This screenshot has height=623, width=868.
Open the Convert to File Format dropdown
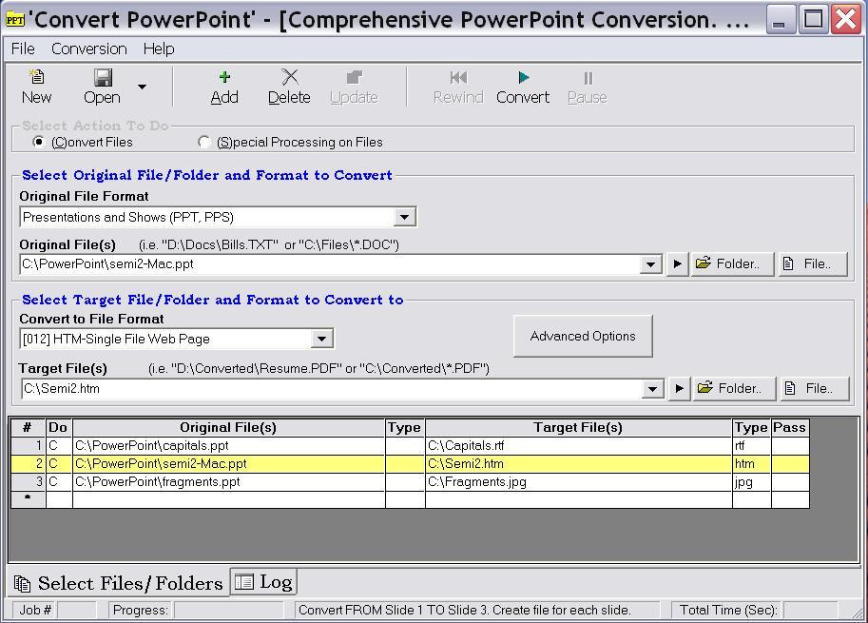coord(321,339)
